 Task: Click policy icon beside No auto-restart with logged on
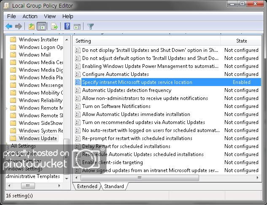78,130
